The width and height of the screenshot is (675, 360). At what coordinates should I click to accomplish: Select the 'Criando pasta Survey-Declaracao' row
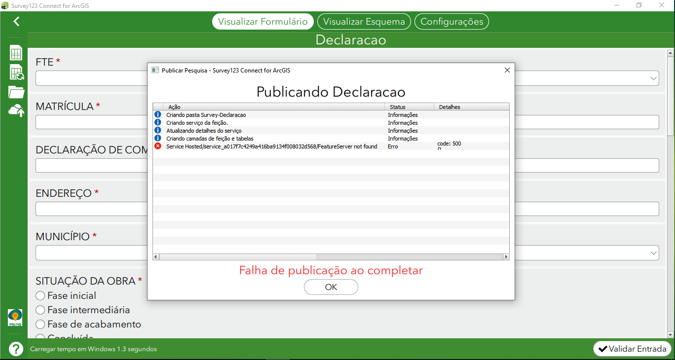(x=331, y=114)
